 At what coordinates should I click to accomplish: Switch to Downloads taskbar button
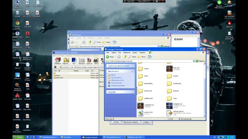[70, 137]
